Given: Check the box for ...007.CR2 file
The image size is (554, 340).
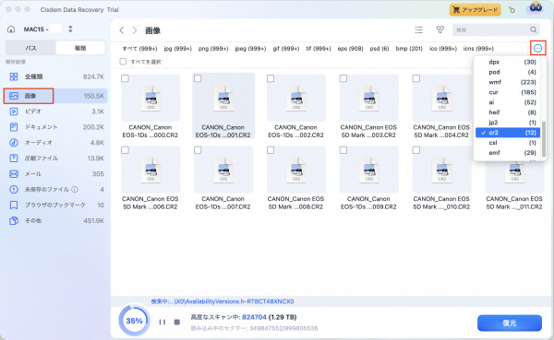Looking at the screenshot, I should pyautogui.click(x=198, y=150).
